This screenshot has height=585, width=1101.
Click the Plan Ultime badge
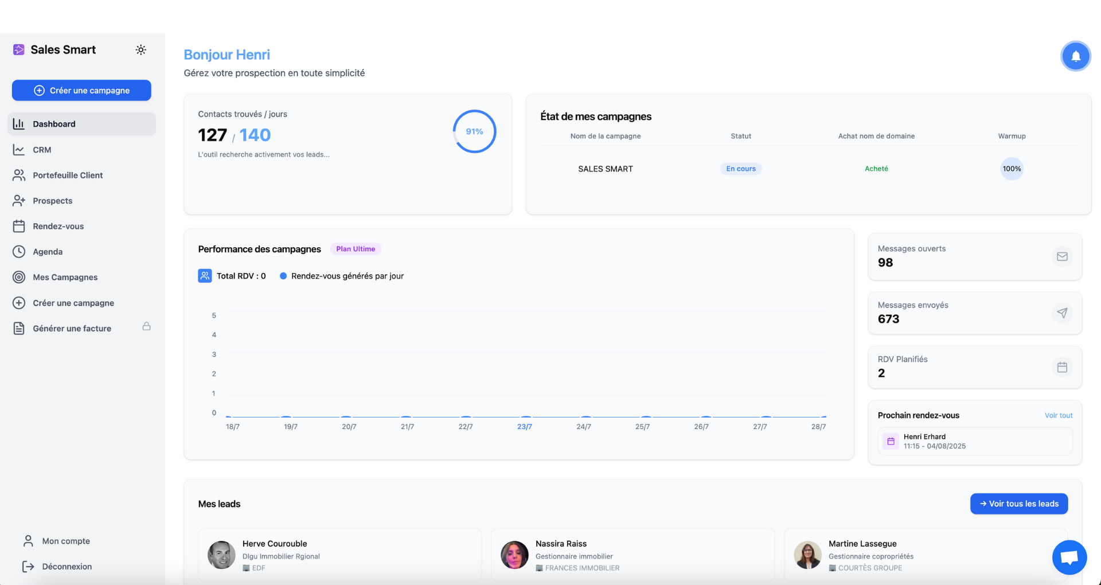click(356, 249)
